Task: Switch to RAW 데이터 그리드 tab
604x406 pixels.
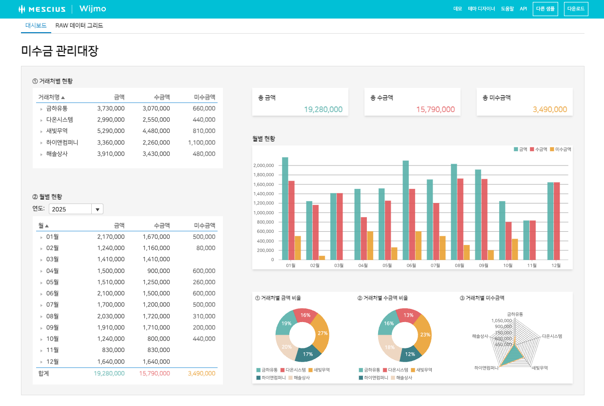Action: tap(79, 25)
